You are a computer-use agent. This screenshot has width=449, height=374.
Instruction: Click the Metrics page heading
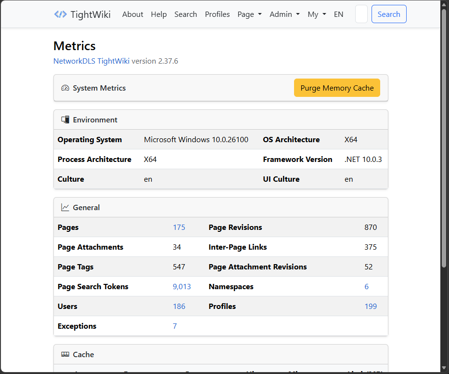point(75,46)
